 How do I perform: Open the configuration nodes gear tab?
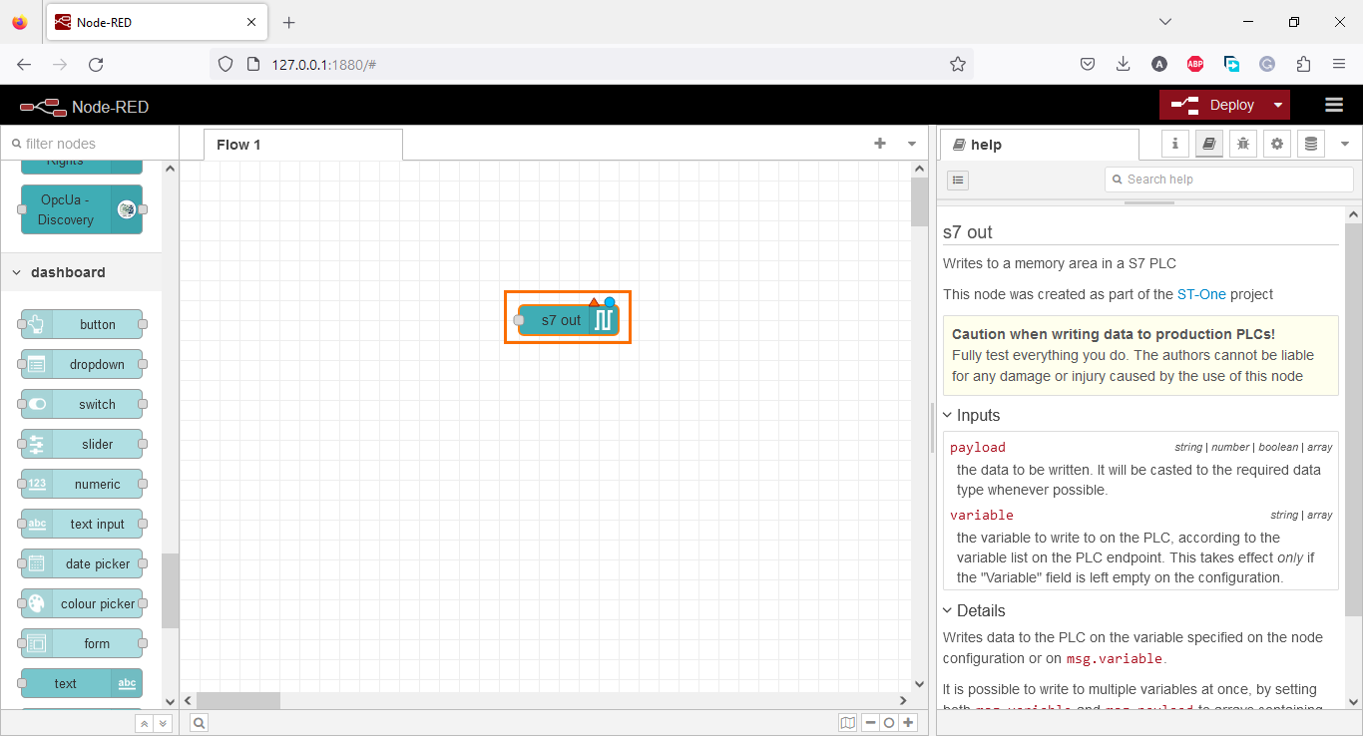(x=1277, y=144)
